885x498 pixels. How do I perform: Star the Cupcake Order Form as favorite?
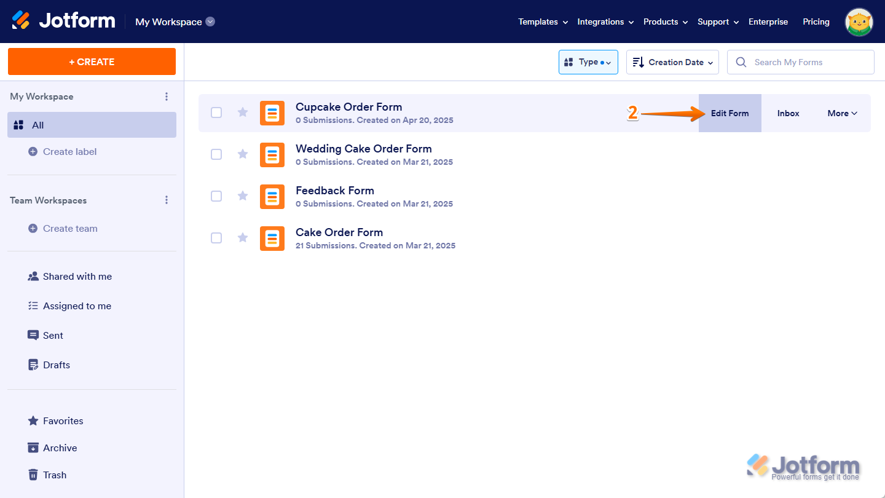click(243, 113)
